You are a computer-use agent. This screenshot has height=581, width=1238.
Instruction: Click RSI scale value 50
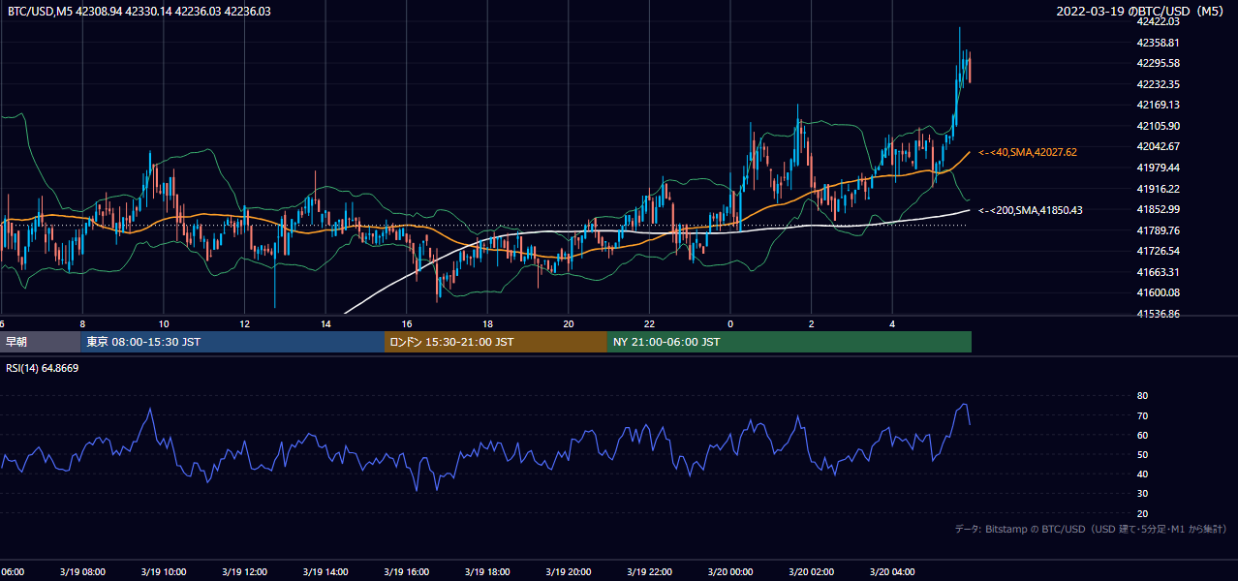pos(1142,454)
